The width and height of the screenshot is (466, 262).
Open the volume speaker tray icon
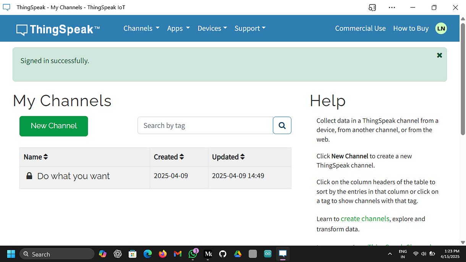coord(424,254)
